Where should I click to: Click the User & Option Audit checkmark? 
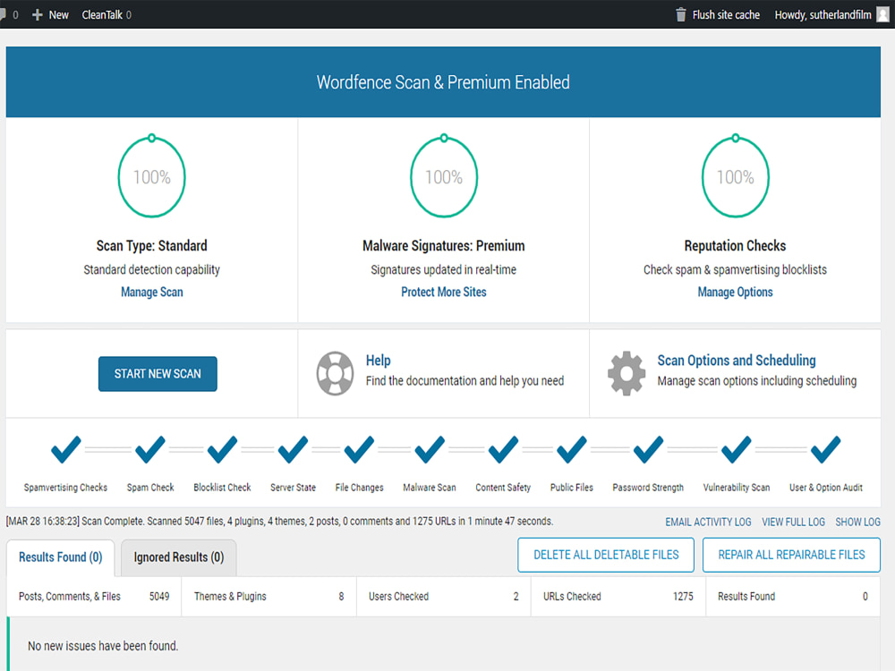[x=825, y=450]
